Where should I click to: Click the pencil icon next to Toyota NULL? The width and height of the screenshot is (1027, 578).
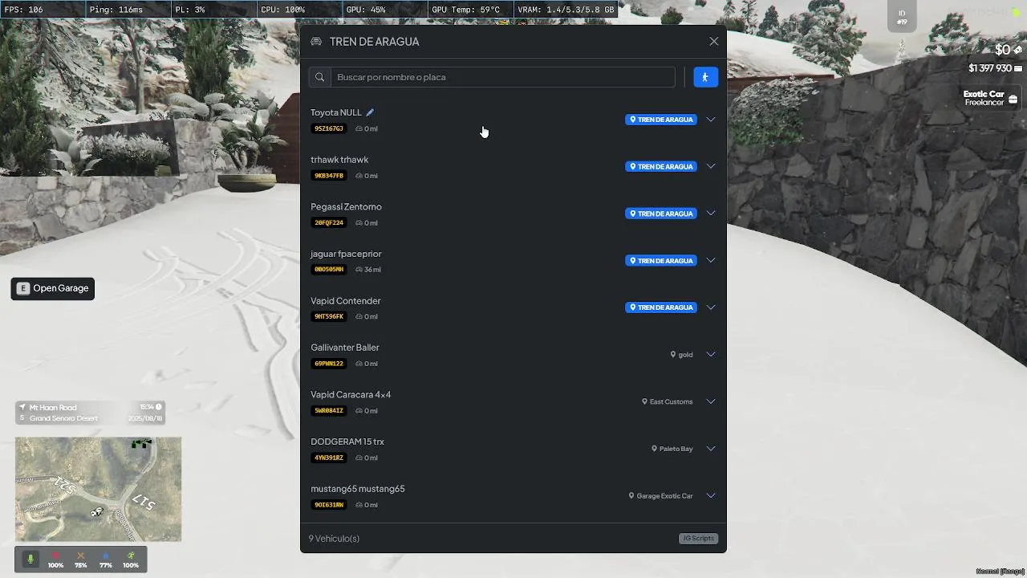pos(370,112)
